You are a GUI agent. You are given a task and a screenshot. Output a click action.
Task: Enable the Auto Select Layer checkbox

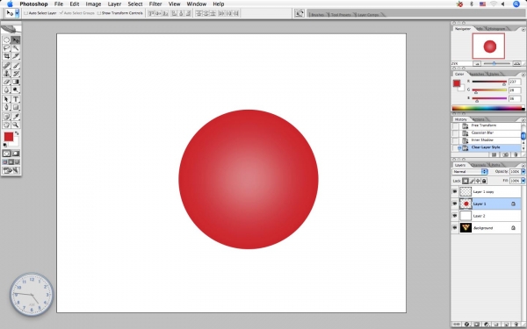tap(25, 13)
